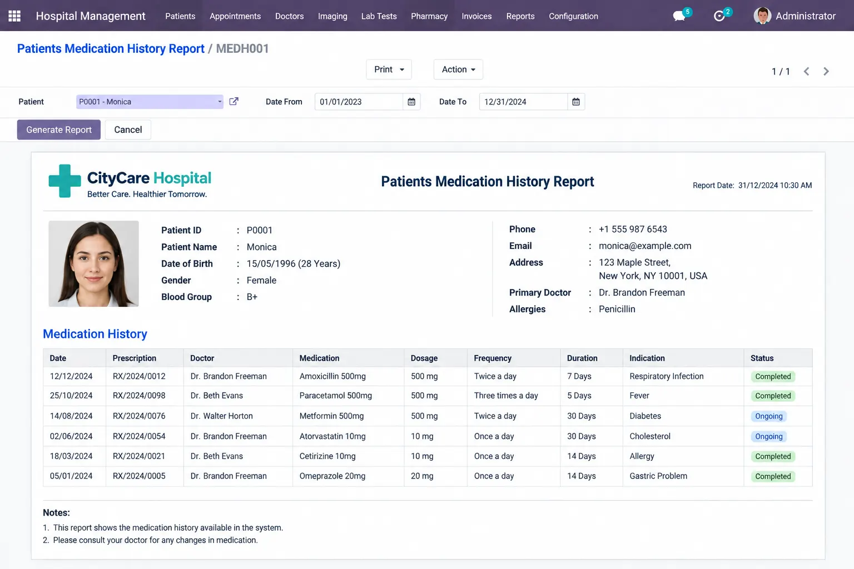The width and height of the screenshot is (854, 569).
Task: Open the Lab Tests menu
Action: [x=379, y=16]
